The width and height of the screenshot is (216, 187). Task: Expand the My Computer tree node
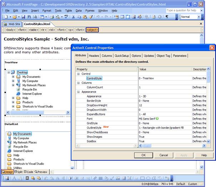[13, 81]
